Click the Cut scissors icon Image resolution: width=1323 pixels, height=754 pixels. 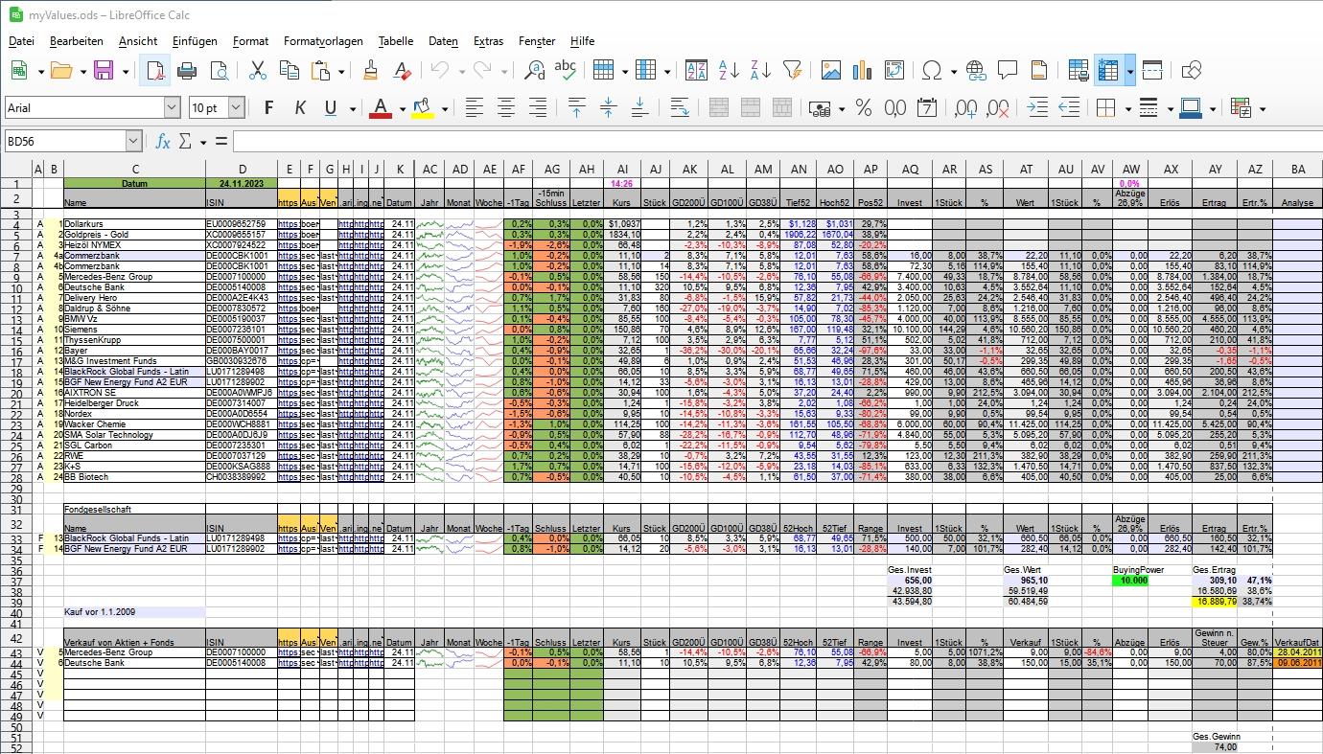coord(257,70)
